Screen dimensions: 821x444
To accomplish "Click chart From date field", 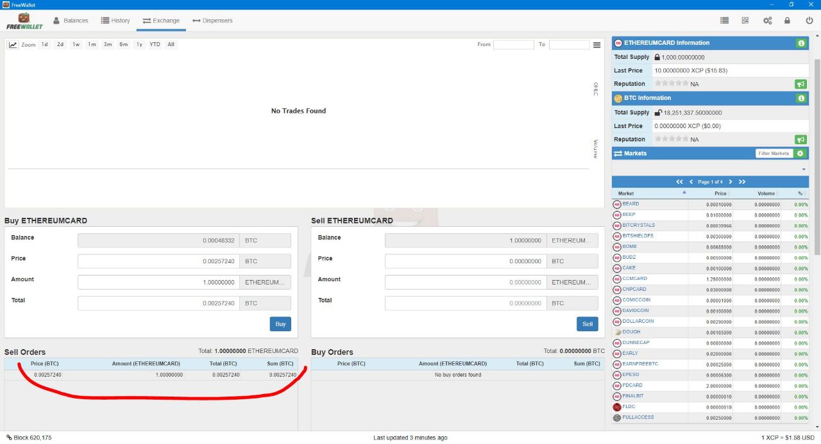I will point(513,45).
